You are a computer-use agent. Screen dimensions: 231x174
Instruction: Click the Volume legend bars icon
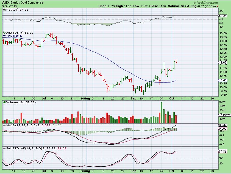point(4,102)
